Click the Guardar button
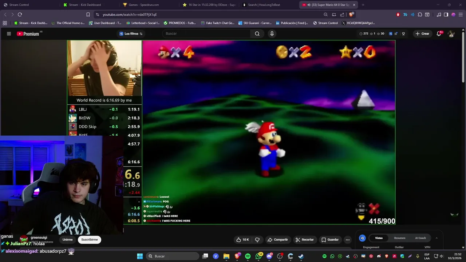 point(330,239)
